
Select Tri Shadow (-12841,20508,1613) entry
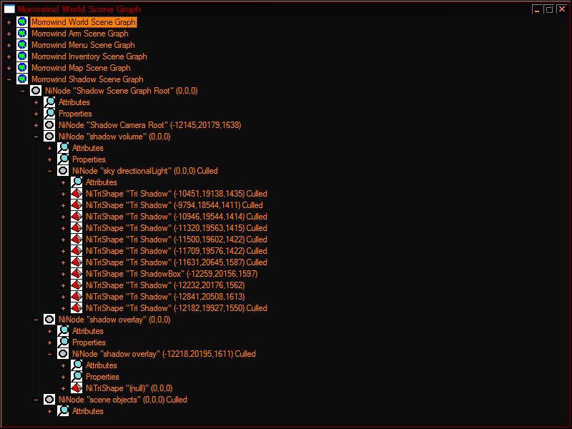point(165,297)
